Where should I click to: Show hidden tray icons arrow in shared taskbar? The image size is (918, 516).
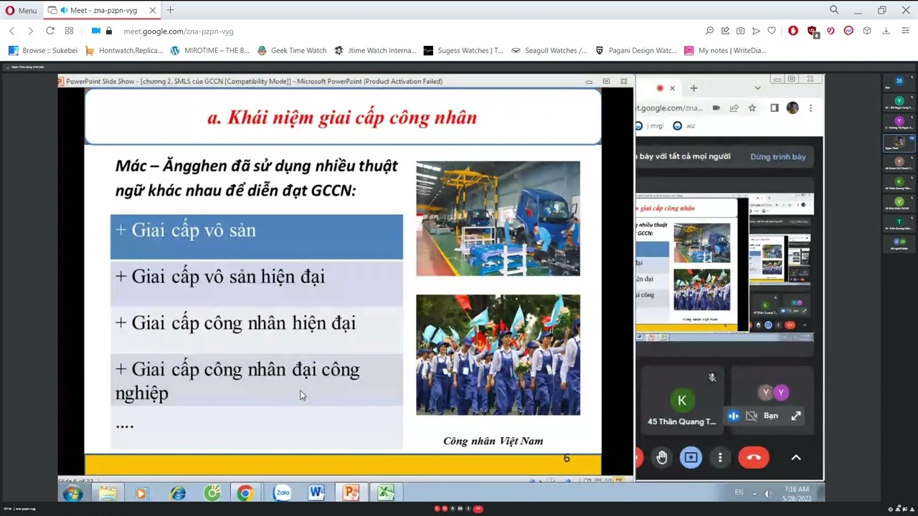click(754, 494)
